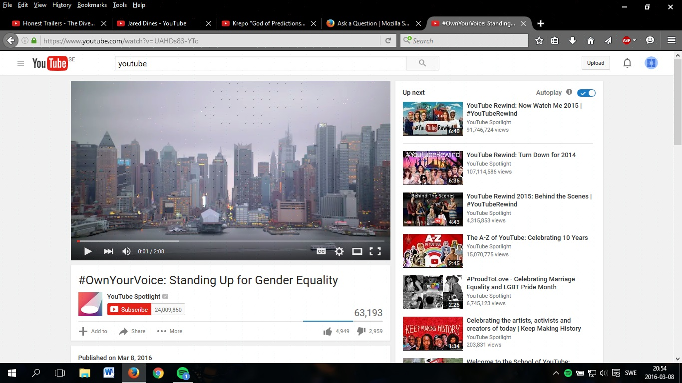Bookmark this page with the star
Viewport: 682px width, 383px height.
click(x=539, y=41)
